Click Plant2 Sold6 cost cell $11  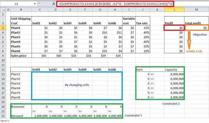pos(115,32)
